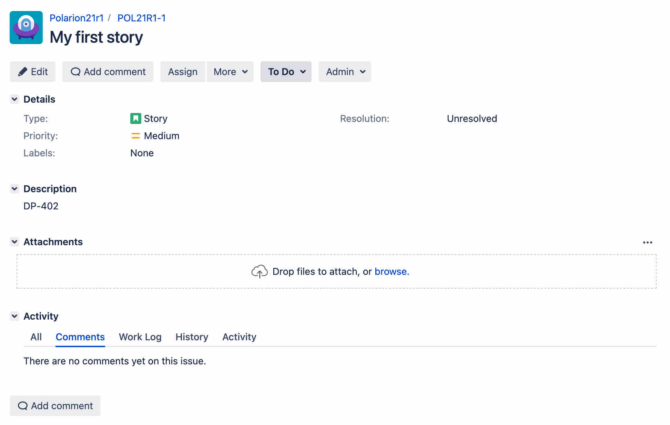Collapse the Details section
This screenshot has height=425, width=670.
pos(14,99)
